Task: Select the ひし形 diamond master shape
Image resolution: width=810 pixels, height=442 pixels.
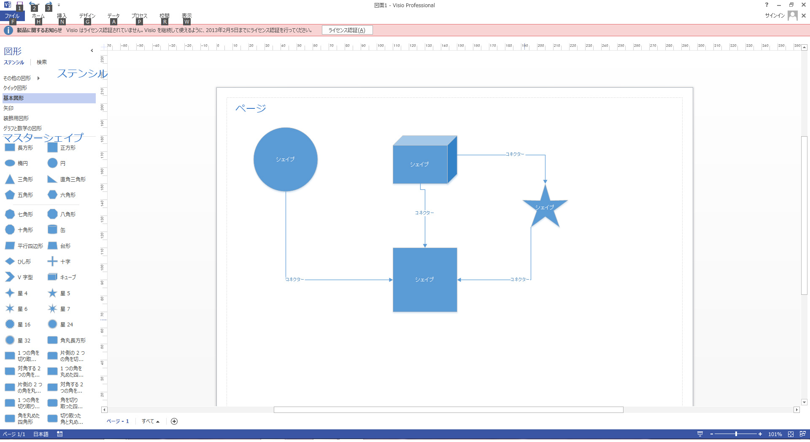Action: click(18, 261)
